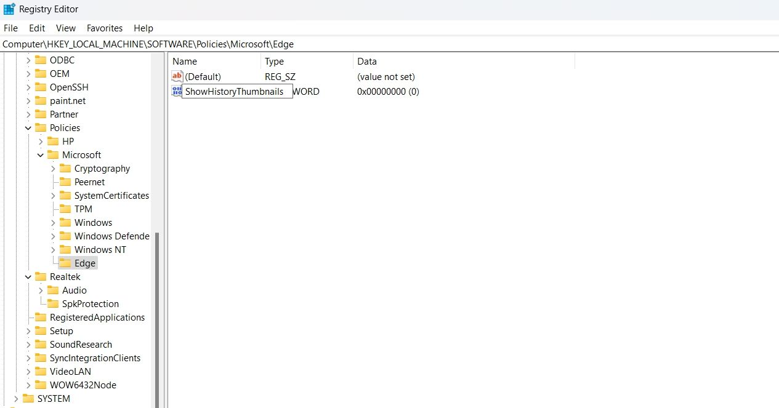The height and width of the screenshot is (408, 779).
Task: Open the View menu
Action: (66, 28)
